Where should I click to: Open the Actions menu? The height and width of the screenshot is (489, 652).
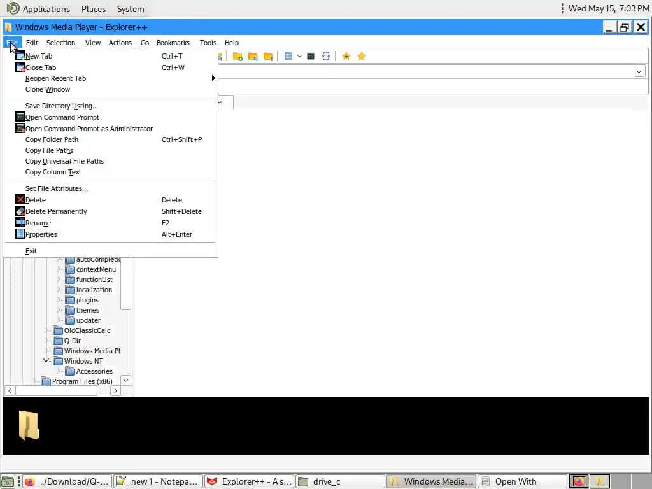120,43
